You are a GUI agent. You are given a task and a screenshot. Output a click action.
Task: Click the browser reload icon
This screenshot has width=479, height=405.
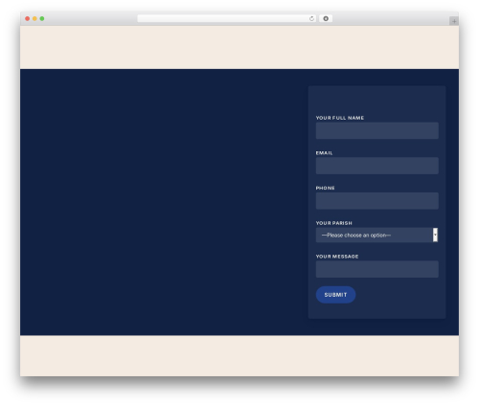click(x=311, y=19)
